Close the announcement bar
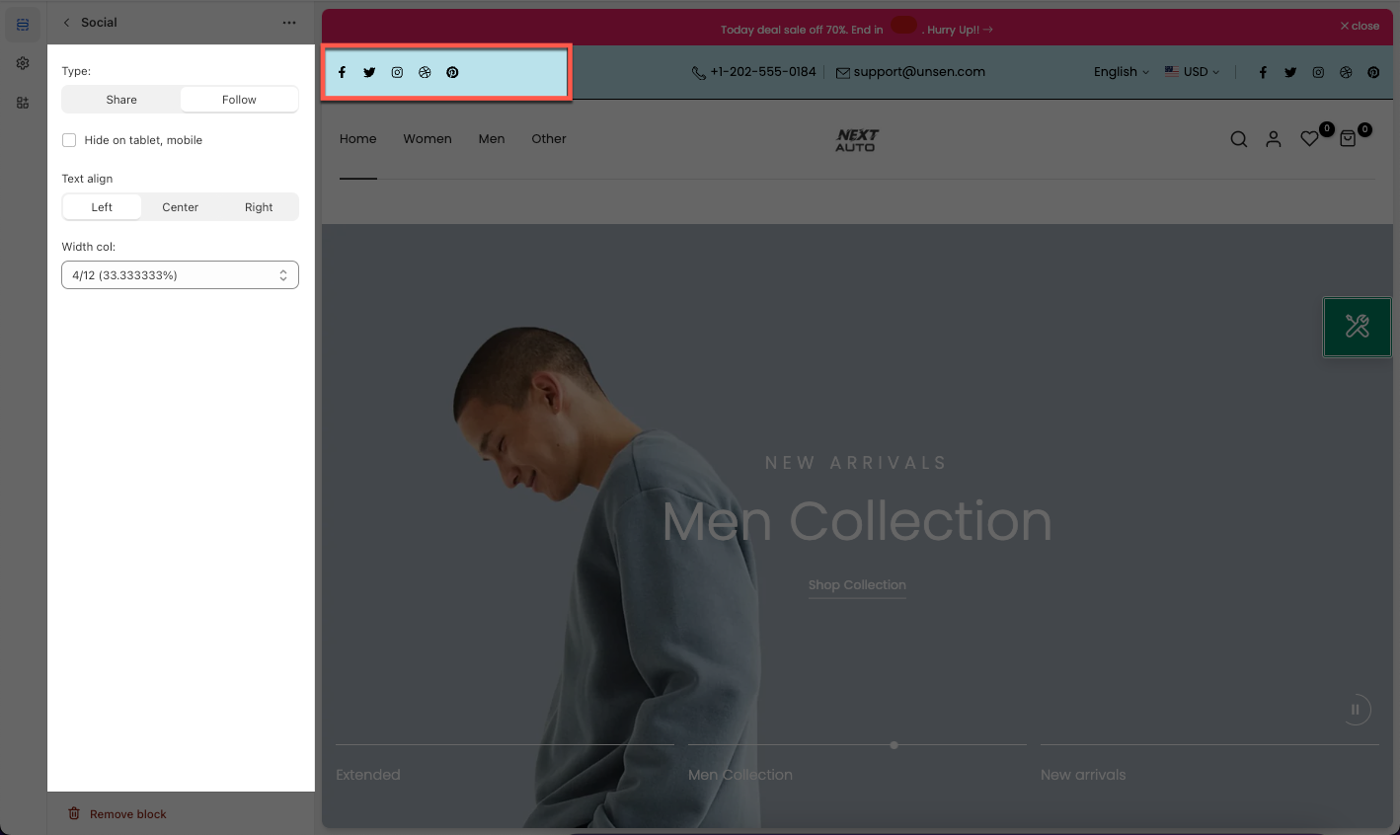Screen dimensions: 1400x835 point(1360,26)
